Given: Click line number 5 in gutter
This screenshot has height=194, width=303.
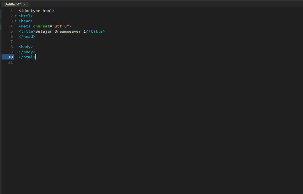Looking at the screenshot, I should tap(12, 31).
